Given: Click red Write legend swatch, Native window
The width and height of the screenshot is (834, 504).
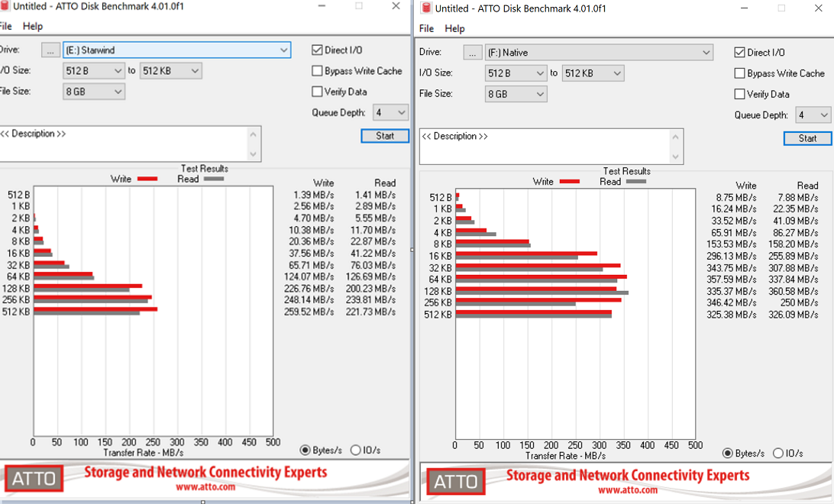Looking at the screenshot, I should [570, 182].
